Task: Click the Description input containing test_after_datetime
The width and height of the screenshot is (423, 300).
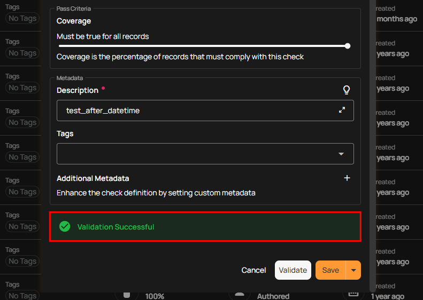Action: click(x=205, y=110)
